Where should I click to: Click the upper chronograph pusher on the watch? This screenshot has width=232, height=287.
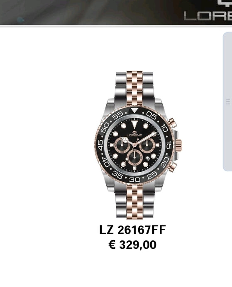coord(172,123)
